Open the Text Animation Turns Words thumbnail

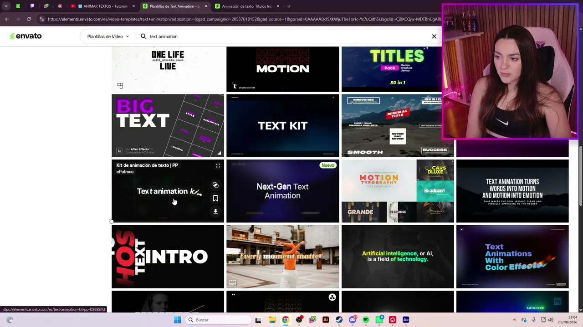click(512, 191)
